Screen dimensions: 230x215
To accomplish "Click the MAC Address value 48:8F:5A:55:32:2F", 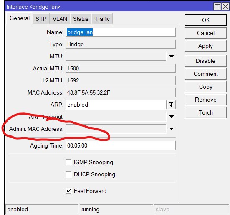I will (121, 92).
